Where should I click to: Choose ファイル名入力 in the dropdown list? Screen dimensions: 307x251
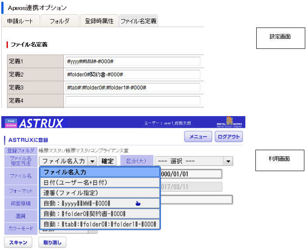pyautogui.click(x=100, y=172)
